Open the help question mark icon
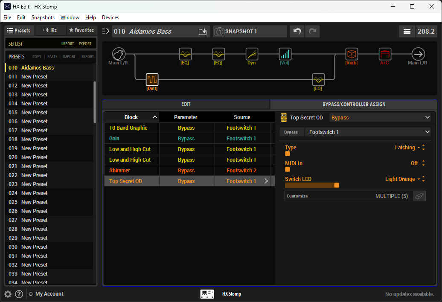Viewport: 442px width, 302px height. pos(19,294)
